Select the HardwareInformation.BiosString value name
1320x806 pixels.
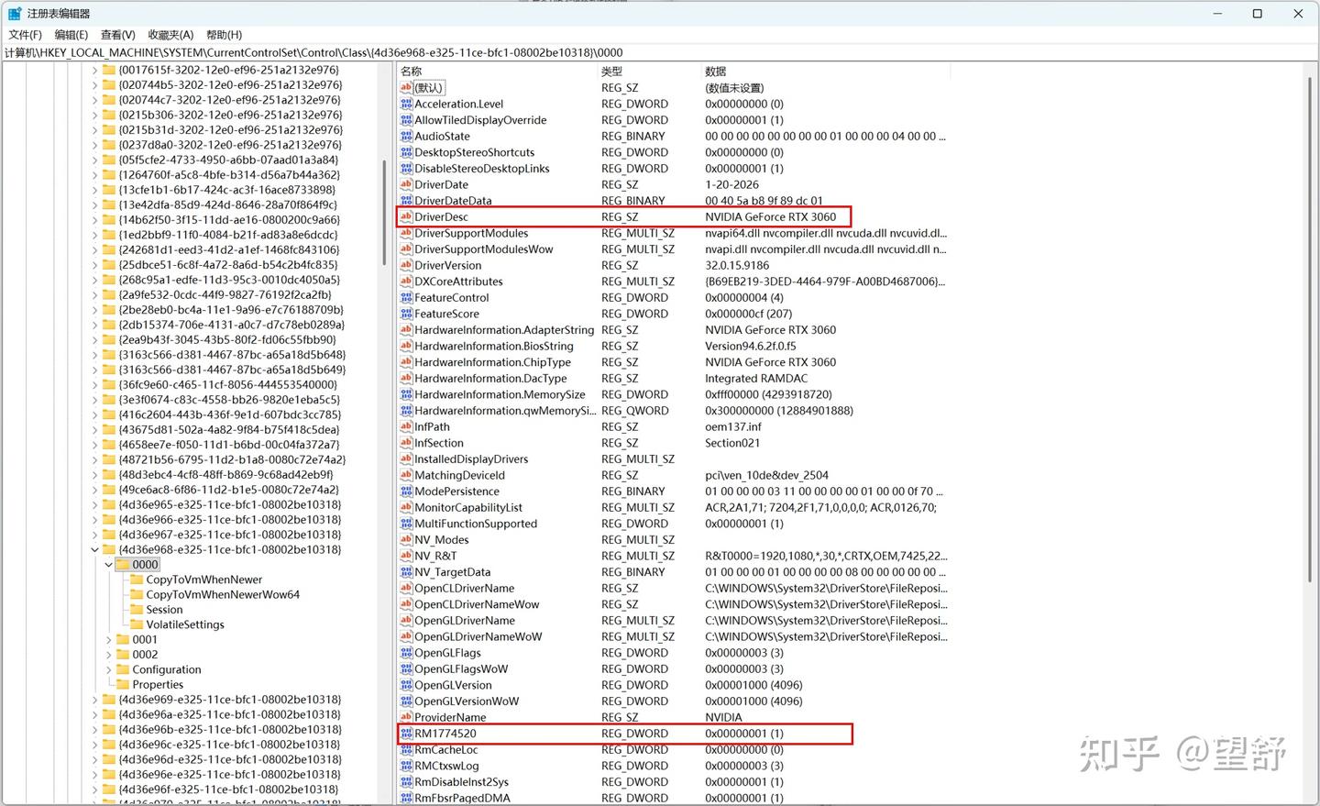pyautogui.click(x=494, y=347)
